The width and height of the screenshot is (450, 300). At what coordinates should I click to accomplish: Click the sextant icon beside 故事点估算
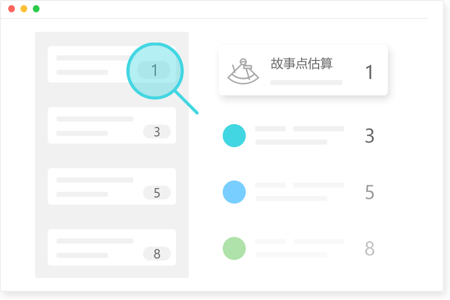[x=243, y=71]
